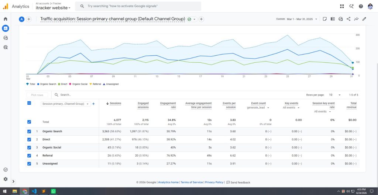Open the trend sparkline insights icon

pyautogui.click(x=356, y=19)
